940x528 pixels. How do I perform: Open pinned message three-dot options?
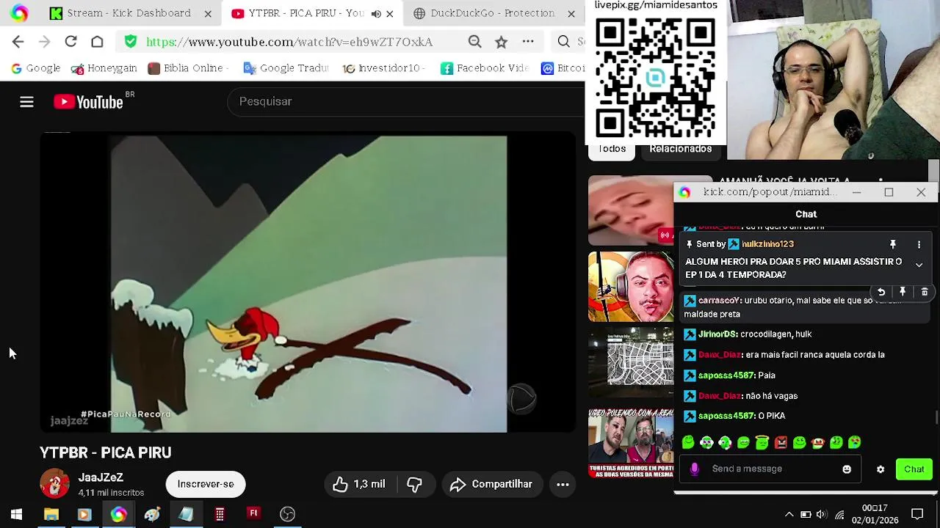(x=919, y=244)
